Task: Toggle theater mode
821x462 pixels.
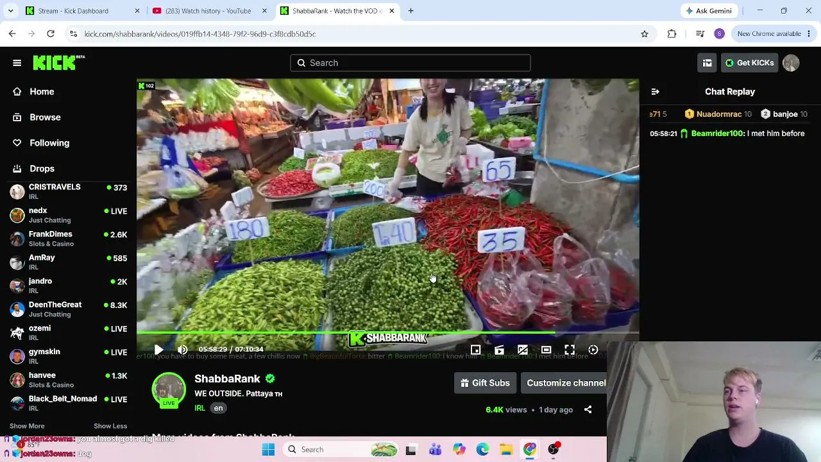Action: tap(546, 350)
